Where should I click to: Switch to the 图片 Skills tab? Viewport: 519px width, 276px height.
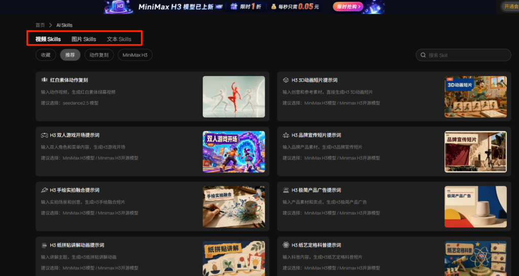point(84,39)
